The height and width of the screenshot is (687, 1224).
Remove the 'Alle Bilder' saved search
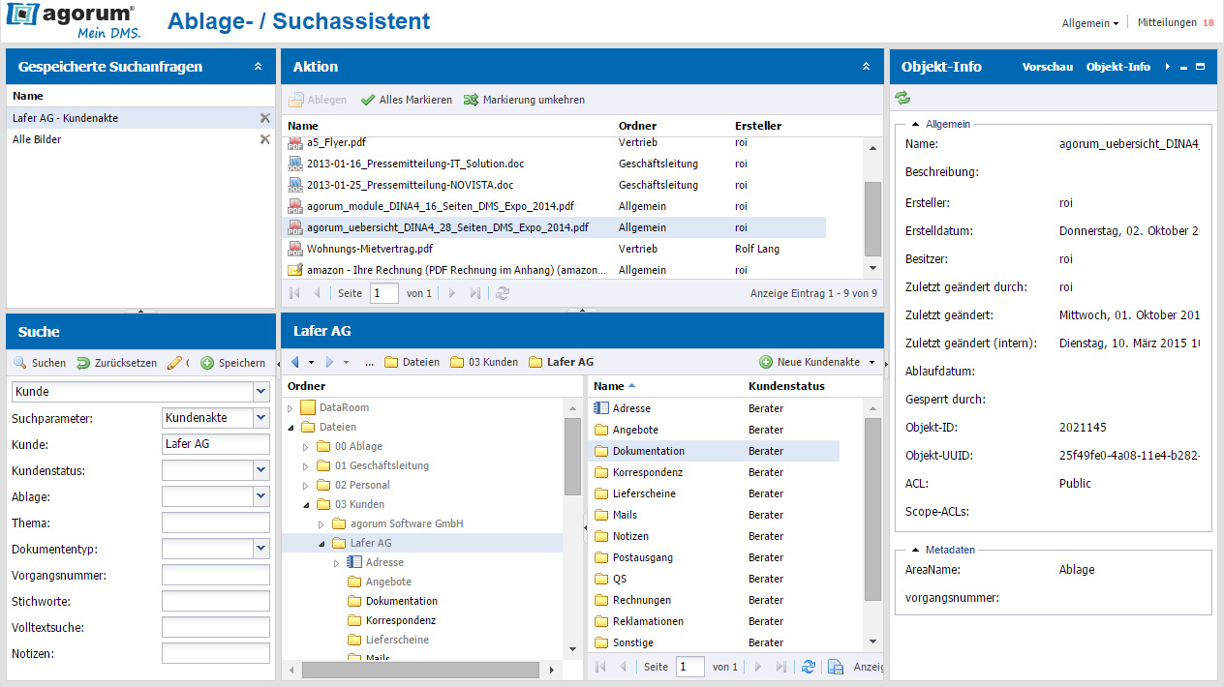tap(264, 139)
